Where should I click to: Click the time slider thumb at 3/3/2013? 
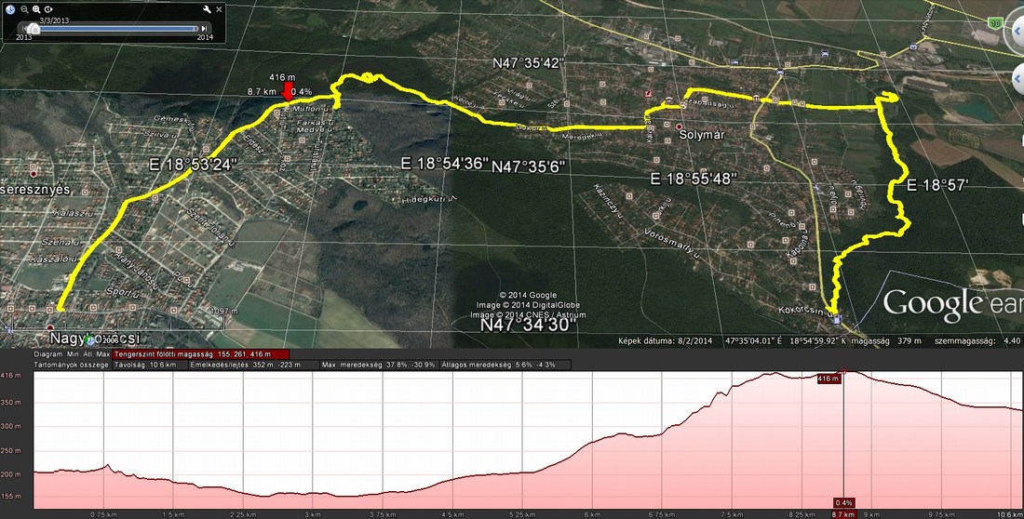(34, 28)
